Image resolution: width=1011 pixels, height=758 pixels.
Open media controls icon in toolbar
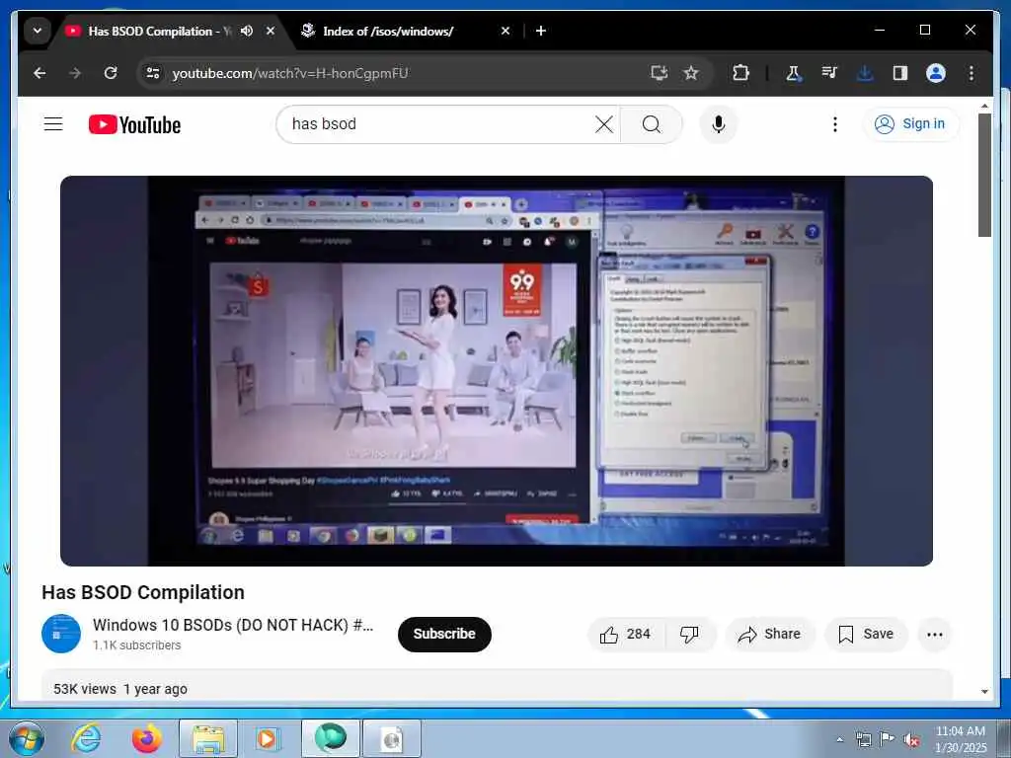click(829, 73)
